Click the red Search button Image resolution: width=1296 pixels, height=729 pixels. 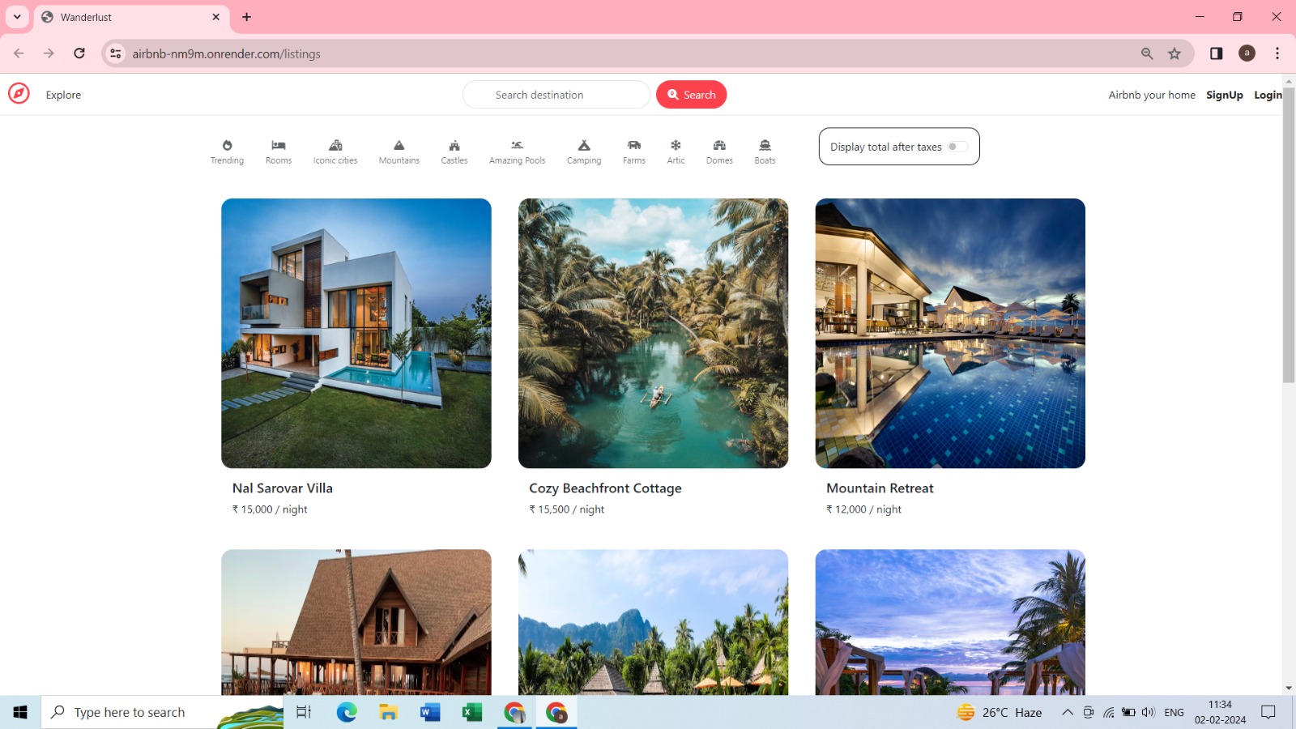tap(691, 95)
